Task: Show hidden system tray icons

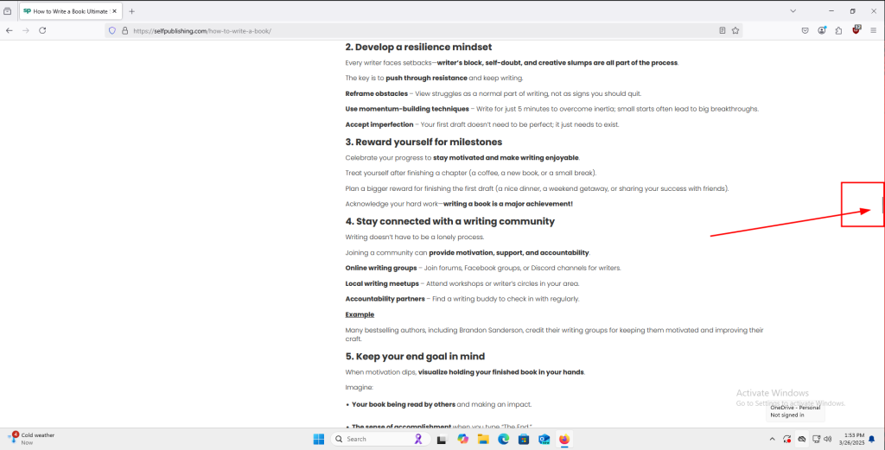Action: pos(772,439)
